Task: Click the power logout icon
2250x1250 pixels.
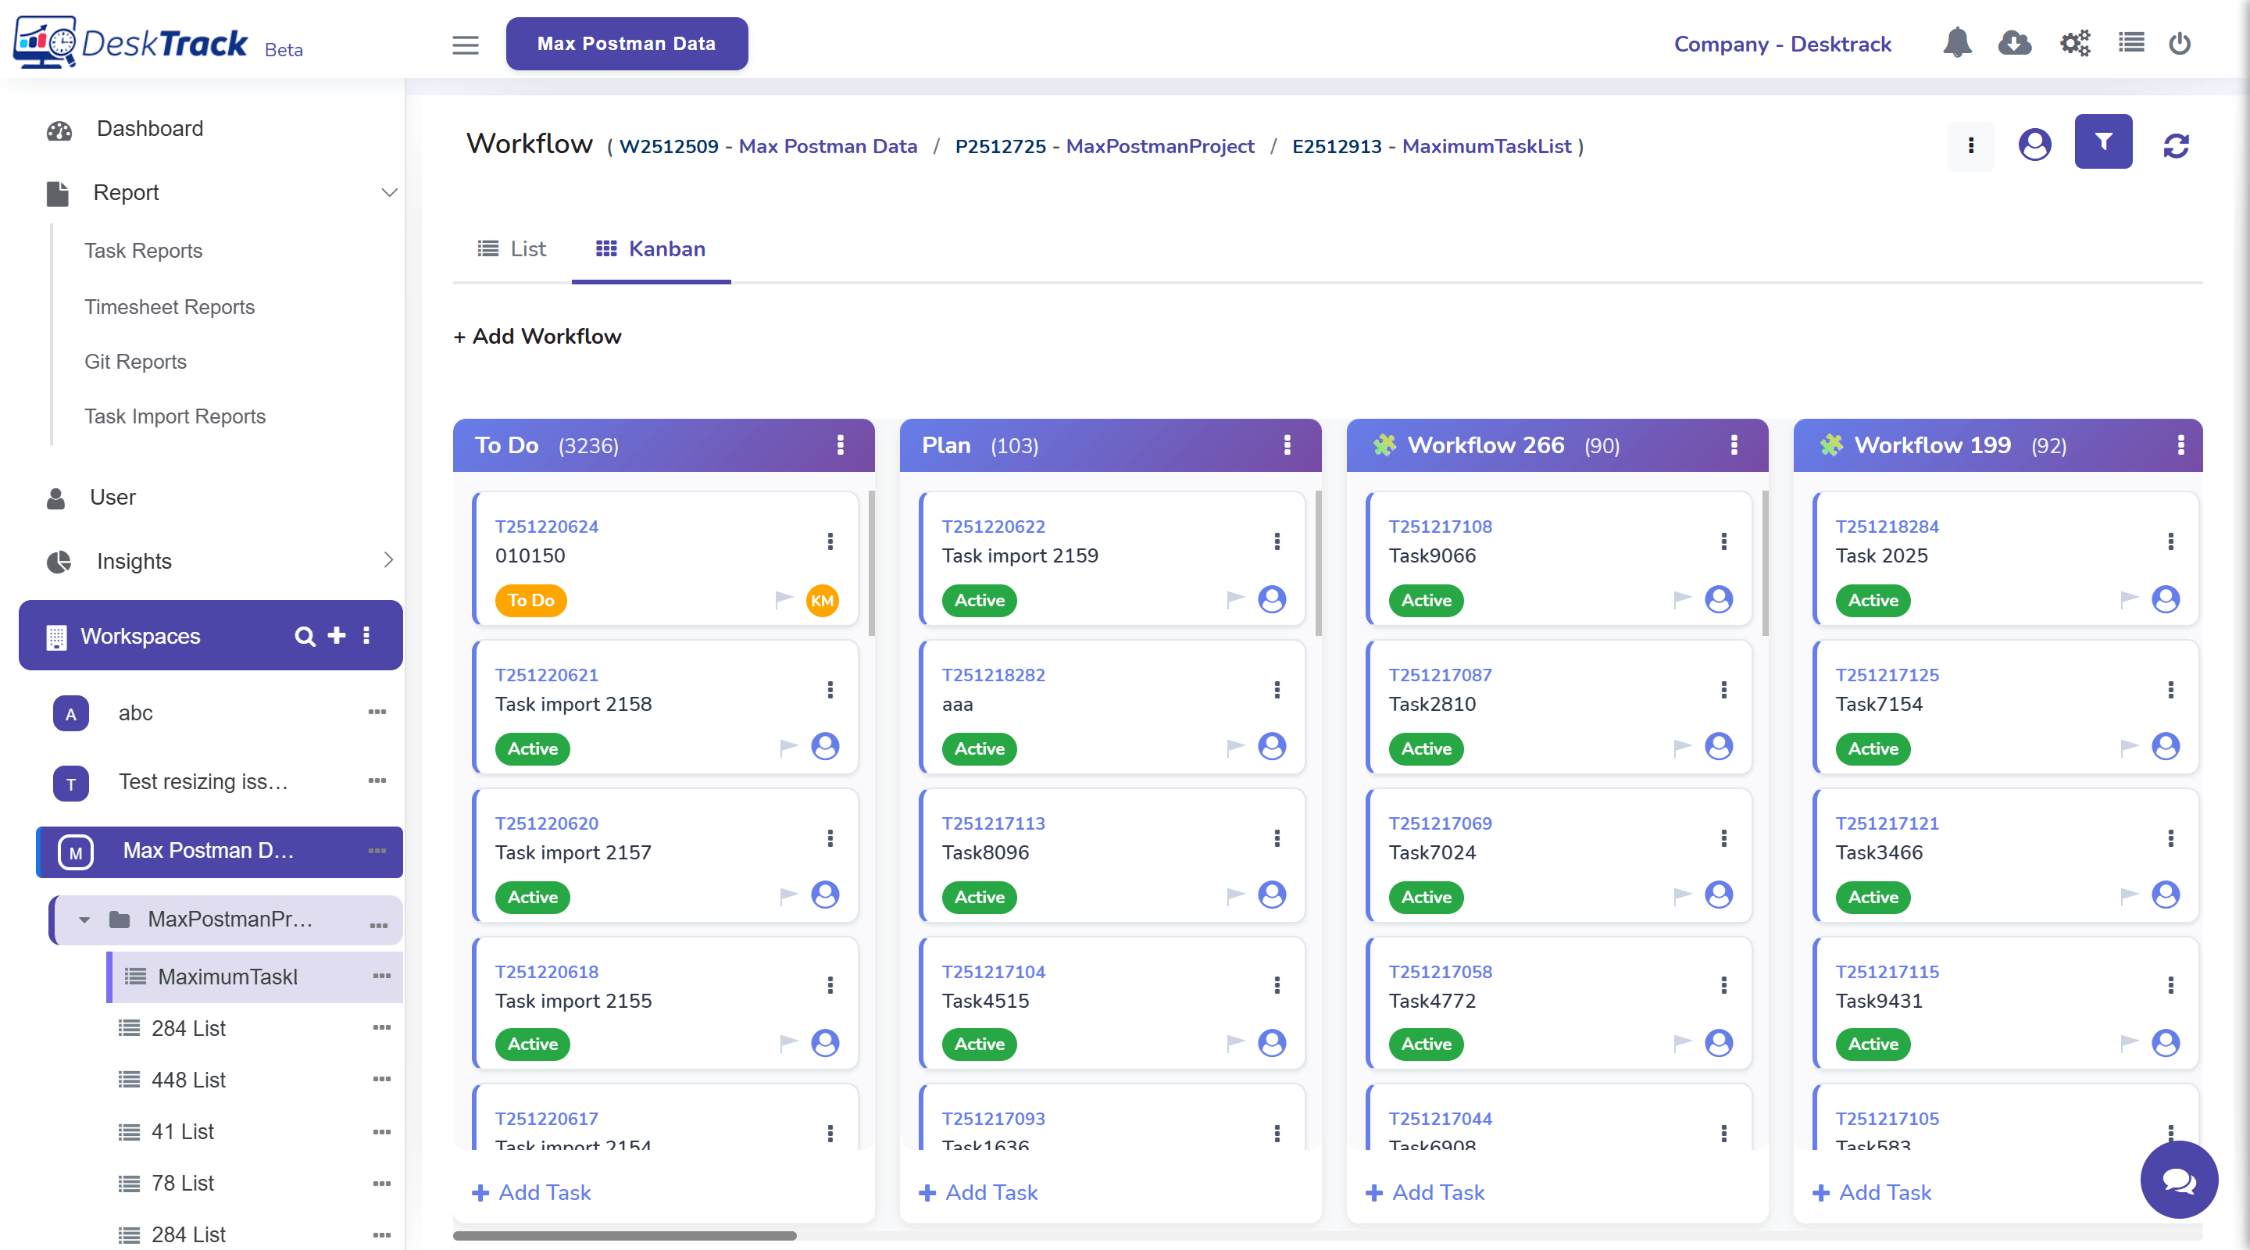Action: [x=2179, y=43]
